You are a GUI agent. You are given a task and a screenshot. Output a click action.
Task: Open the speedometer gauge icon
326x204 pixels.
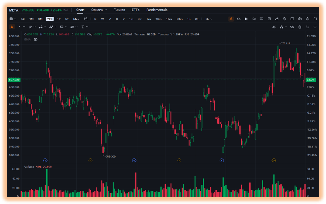(239, 19)
